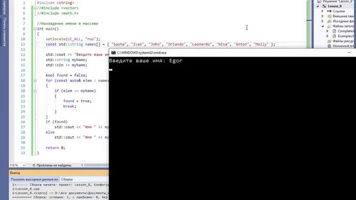
Task: Open the Панель элементов side tab
Action: pos(4,32)
